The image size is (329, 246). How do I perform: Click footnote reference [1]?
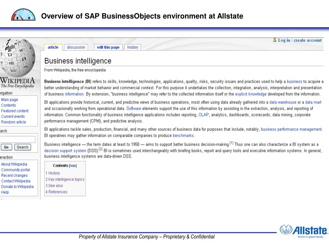point(231,143)
